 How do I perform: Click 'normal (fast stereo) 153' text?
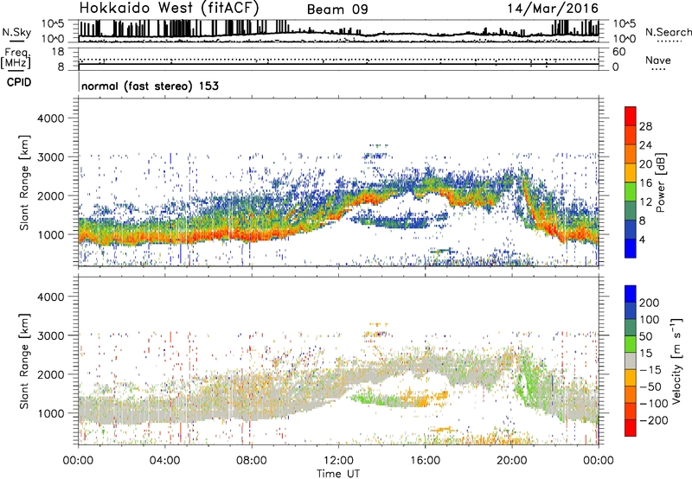point(150,86)
